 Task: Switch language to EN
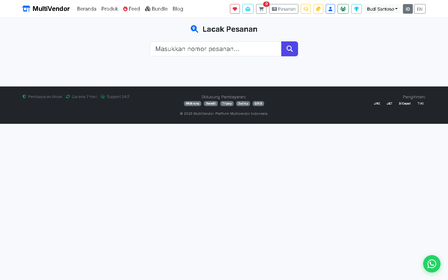pyautogui.click(x=420, y=9)
